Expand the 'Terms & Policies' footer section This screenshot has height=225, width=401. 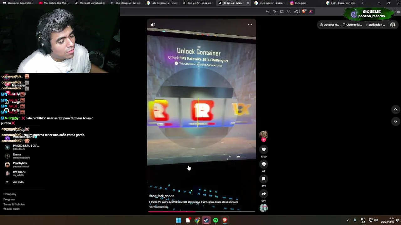[14, 204]
